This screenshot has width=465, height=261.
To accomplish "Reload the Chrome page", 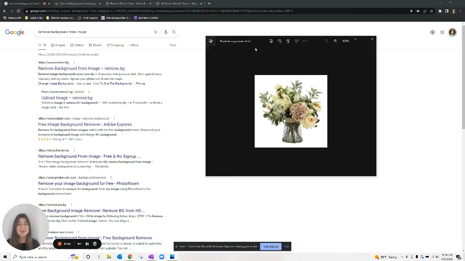I will click(x=18, y=11).
